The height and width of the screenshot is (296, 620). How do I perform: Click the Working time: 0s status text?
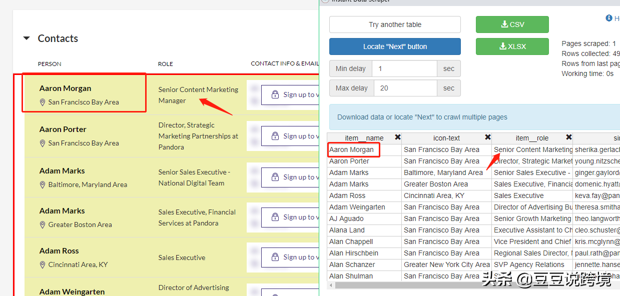click(x=587, y=74)
